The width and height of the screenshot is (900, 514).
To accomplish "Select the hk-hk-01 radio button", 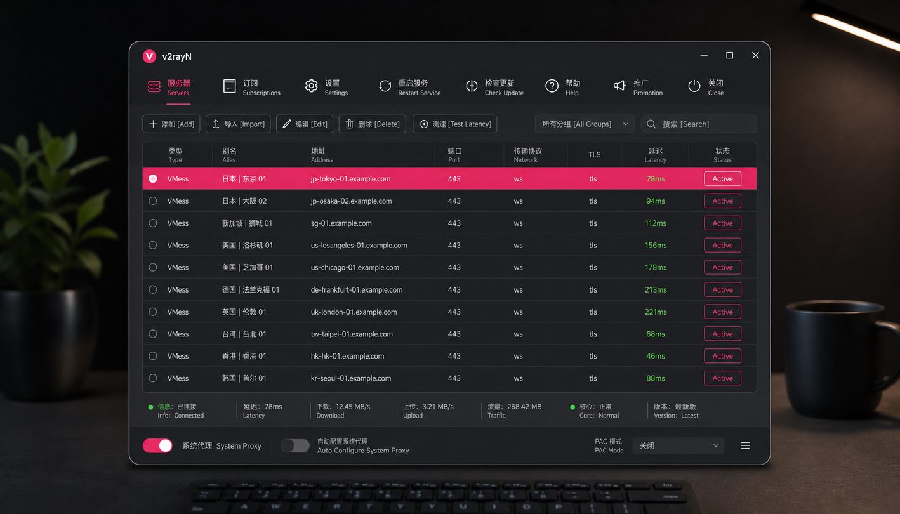I will (153, 356).
